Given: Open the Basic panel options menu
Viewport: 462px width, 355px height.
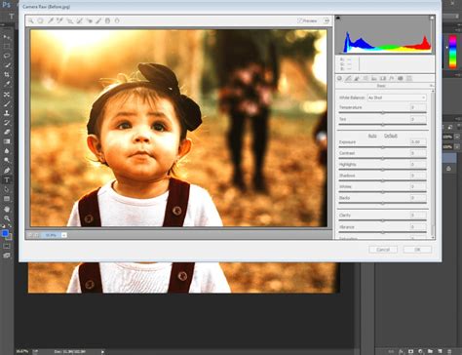Looking at the screenshot, I should click(x=432, y=86).
